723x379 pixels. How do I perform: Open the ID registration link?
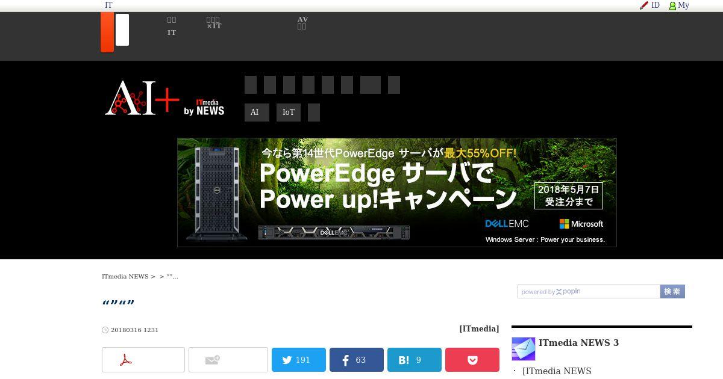(x=656, y=5)
